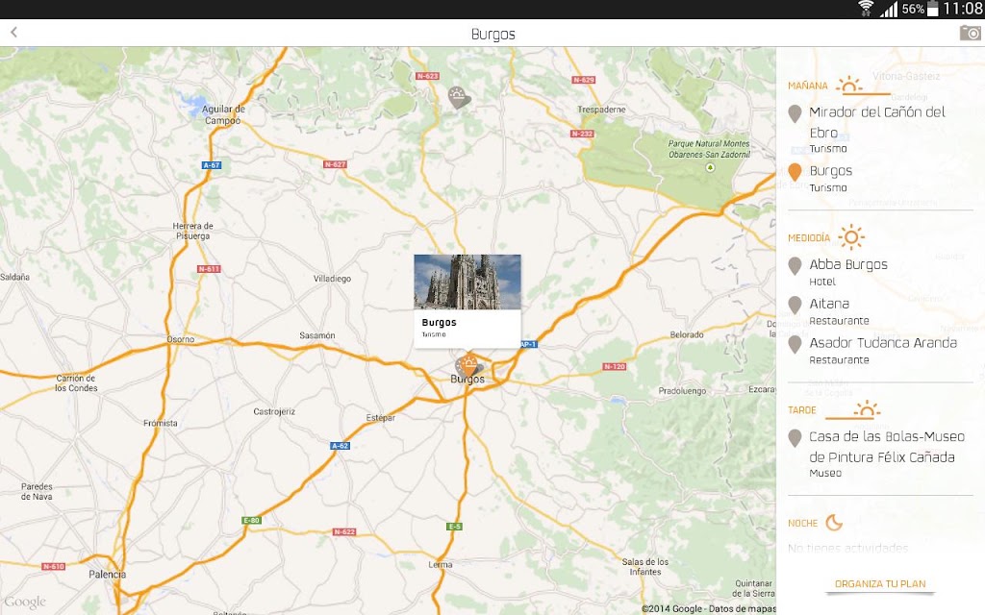Viewport: 985px width, 615px height.
Task: Select the gray sunrise map marker near Trespaderne
Action: point(459,97)
